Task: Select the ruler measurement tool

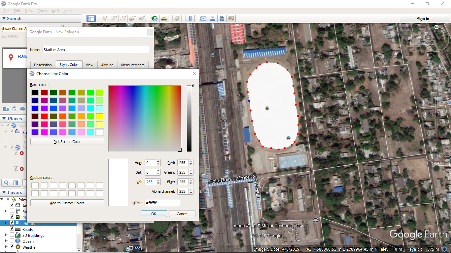Action: pos(190,18)
